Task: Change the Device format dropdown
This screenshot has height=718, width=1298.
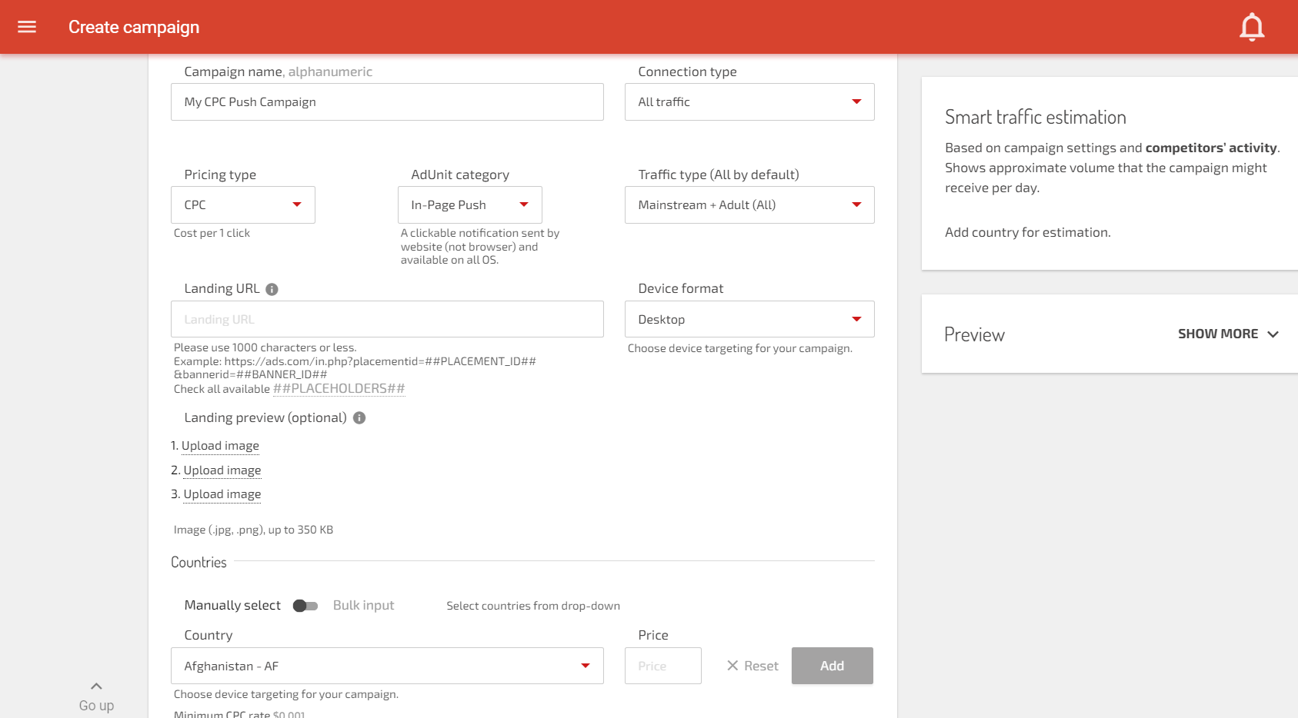Action: coord(749,319)
